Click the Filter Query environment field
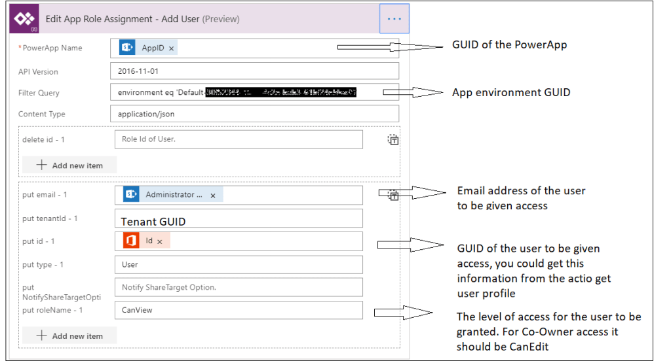 [x=254, y=93]
